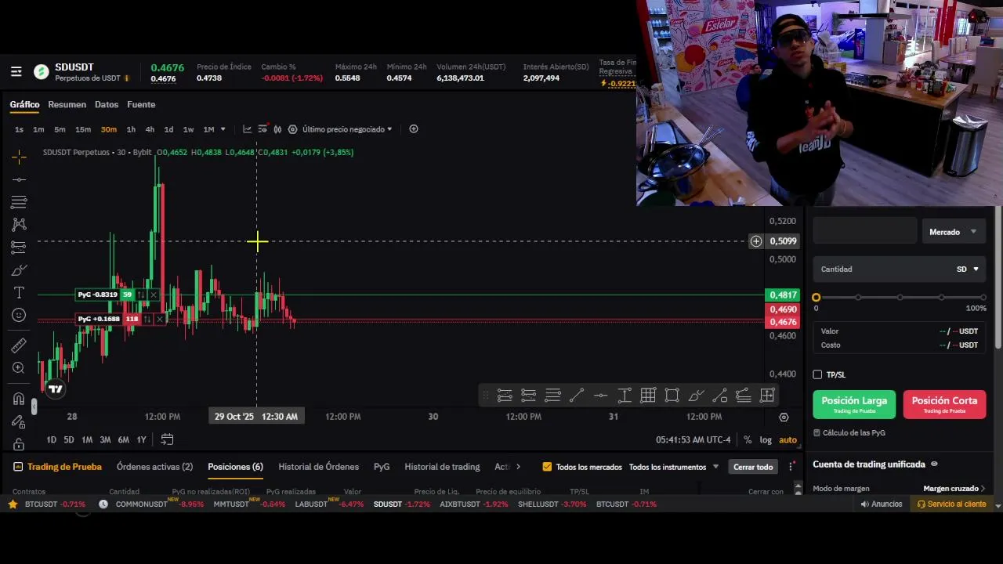This screenshot has width=1003, height=564.
Task: Open the Mercado order type dropdown
Action: [x=953, y=232]
